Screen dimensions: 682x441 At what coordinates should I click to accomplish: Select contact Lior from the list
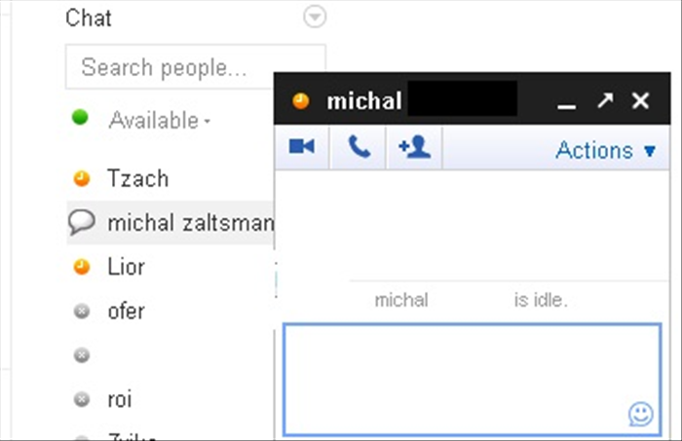(x=126, y=267)
